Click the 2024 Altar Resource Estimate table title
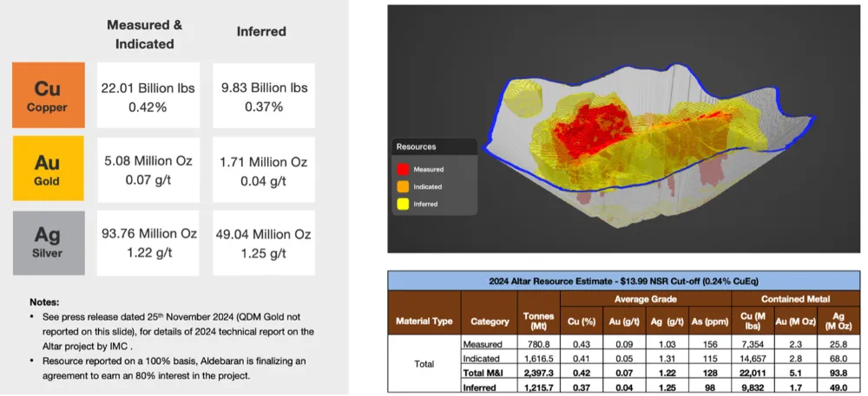The image size is (868, 396). click(x=624, y=279)
